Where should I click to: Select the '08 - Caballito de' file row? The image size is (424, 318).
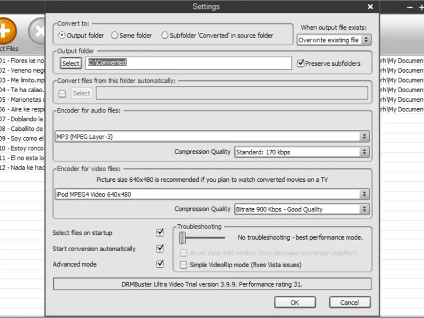tap(22, 129)
